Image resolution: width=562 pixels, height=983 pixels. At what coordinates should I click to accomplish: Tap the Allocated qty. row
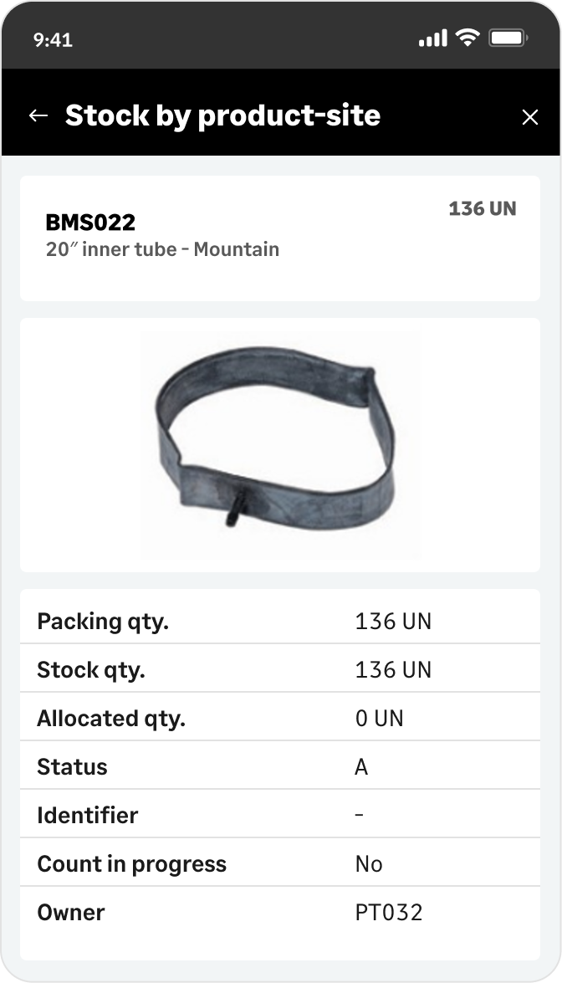click(x=280, y=717)
